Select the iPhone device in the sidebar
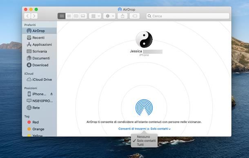249x158 pixels. pyautogui.click(x=37, y=94)
